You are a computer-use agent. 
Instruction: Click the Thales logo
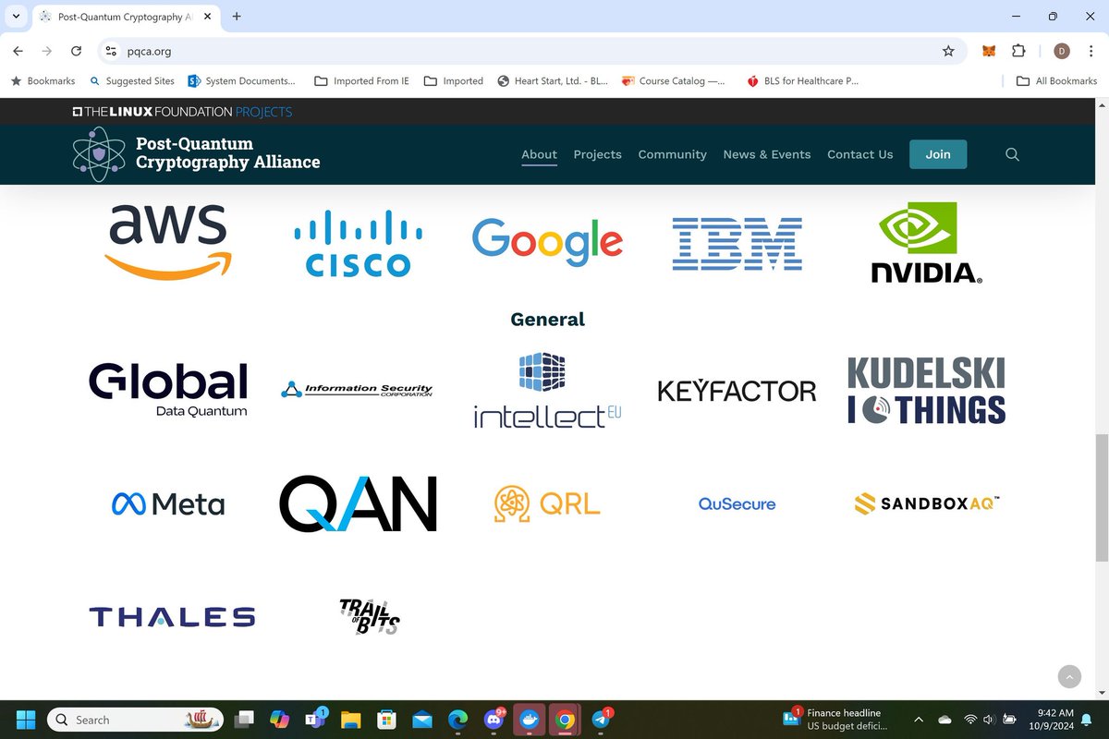point(172,617)
